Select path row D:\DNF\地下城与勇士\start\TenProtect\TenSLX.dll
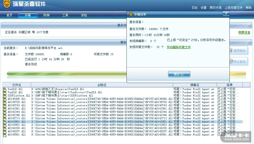This screenshot has width=254, height=144. [67, 92]
